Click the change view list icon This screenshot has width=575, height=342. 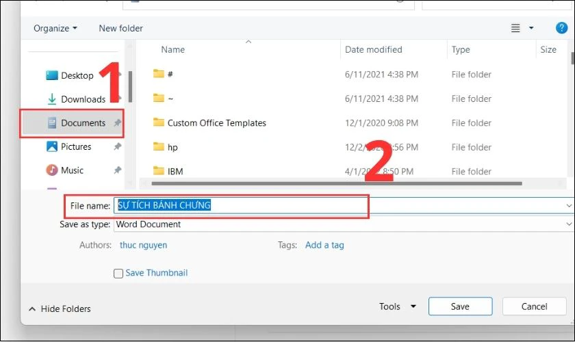tap(515, 28)
